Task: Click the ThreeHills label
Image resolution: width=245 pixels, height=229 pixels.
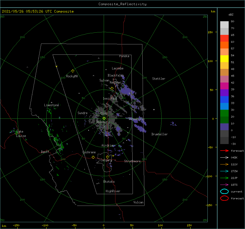Action: [137, 119]
